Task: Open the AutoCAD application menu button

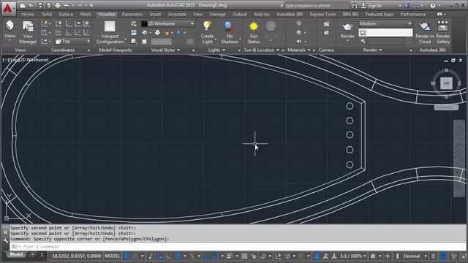Action: point(8,8)
